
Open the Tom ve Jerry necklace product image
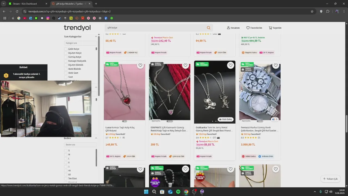pyautogui.click(x=215, y=92)
